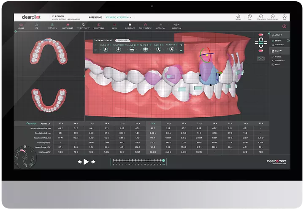This screenshot has width=304, height=212.
Task: Click the stage timeline slider end handle
Action: [x=163, y=160]
